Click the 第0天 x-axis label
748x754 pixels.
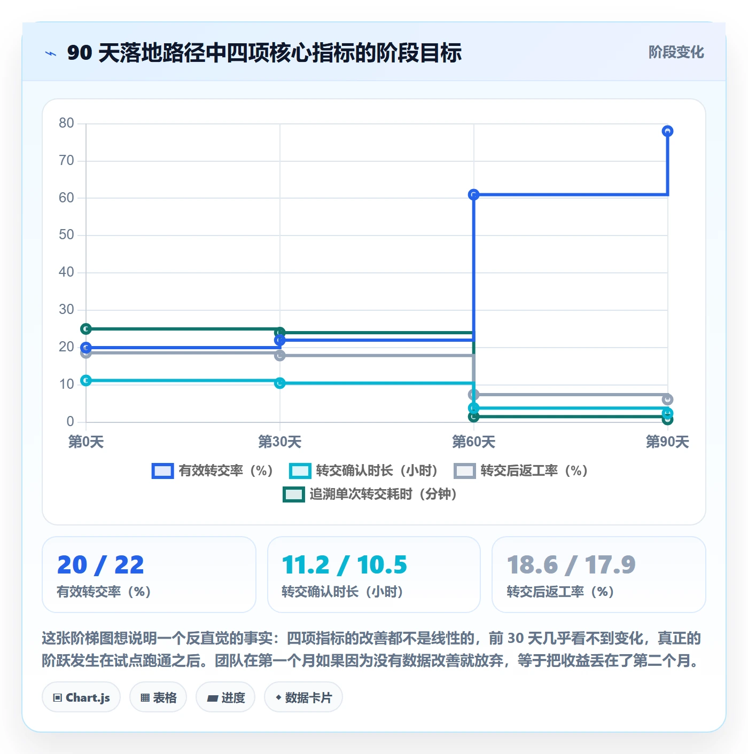86,442
